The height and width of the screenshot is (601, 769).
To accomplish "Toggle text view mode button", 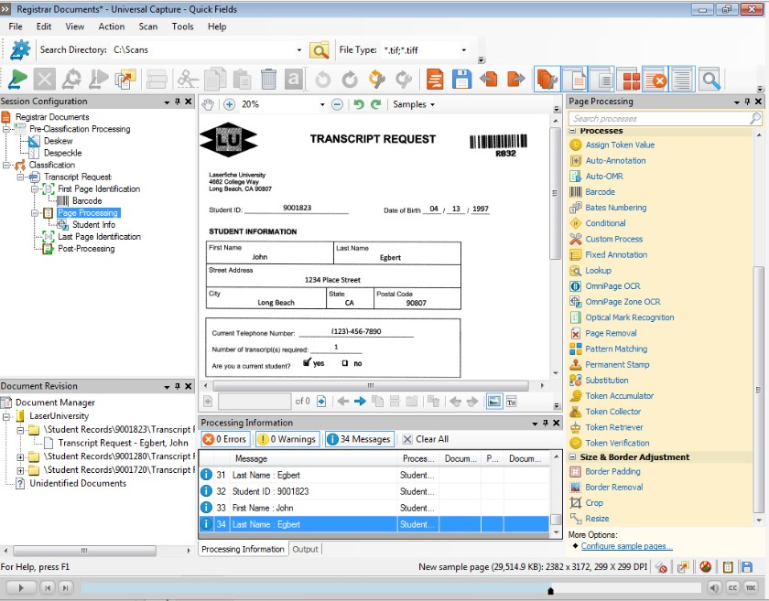I will 512,402.
